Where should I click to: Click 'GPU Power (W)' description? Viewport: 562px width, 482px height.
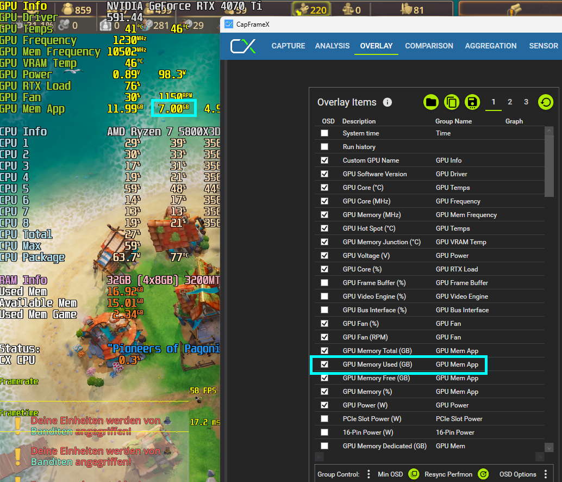(x=365, y=405)
